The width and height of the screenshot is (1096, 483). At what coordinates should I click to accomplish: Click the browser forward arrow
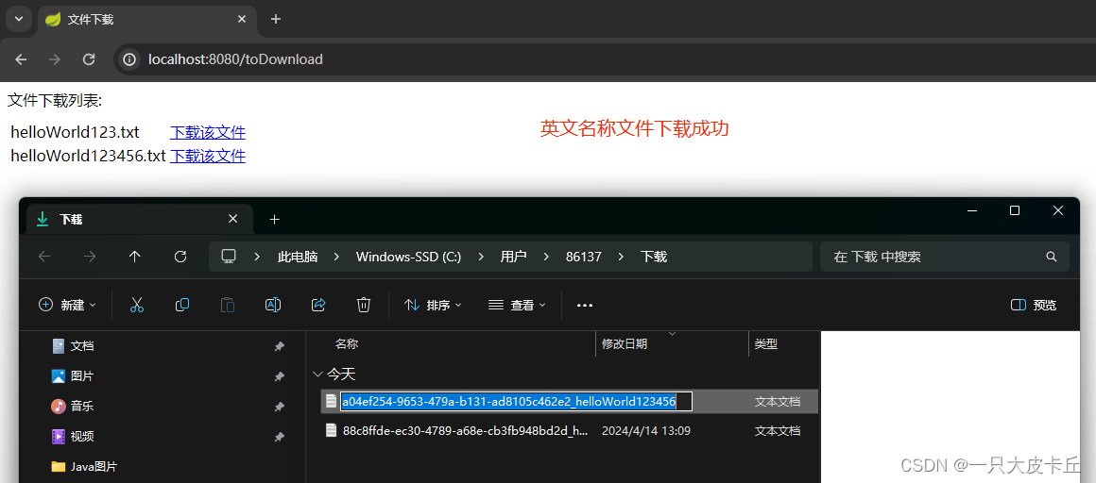[55, 59]
